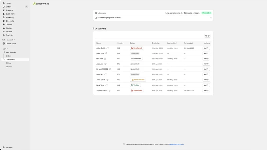This screenshot has width=267, height=150.
Task: Click the Products tag icon
Action: click(4, 10)
